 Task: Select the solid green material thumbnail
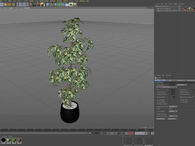tap(14, 140)
